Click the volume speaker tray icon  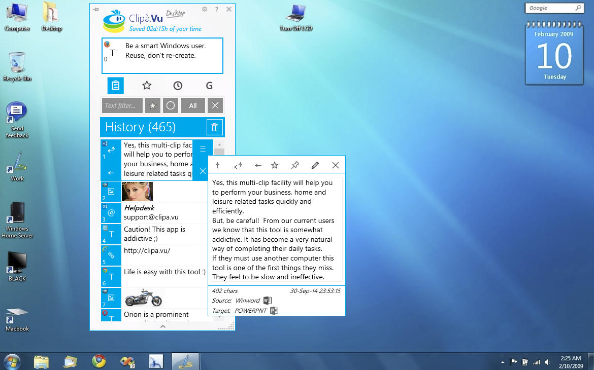548,362
